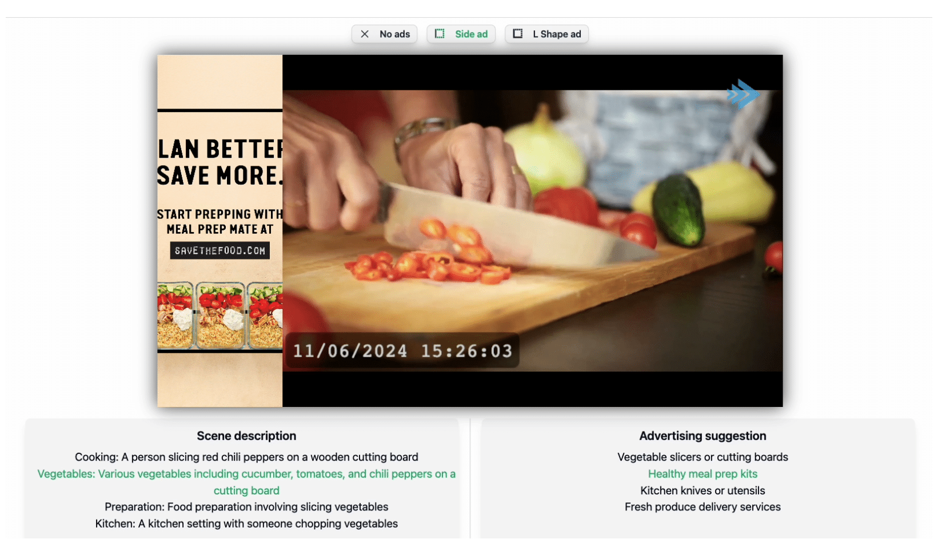Viewport: 938px width, 555px height.
Task: Click the cooking video showing chili slicing
Action: [532, 230]
